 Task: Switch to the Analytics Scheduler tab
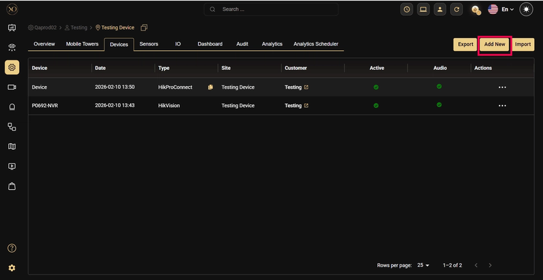click(316, 44)
